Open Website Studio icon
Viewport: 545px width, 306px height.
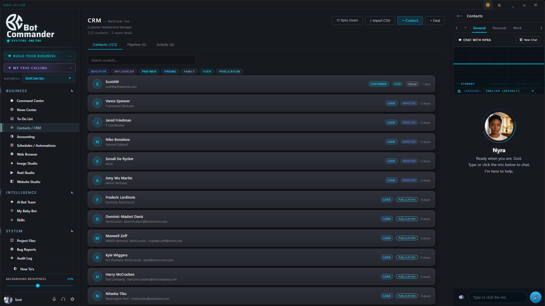(12, 182)
